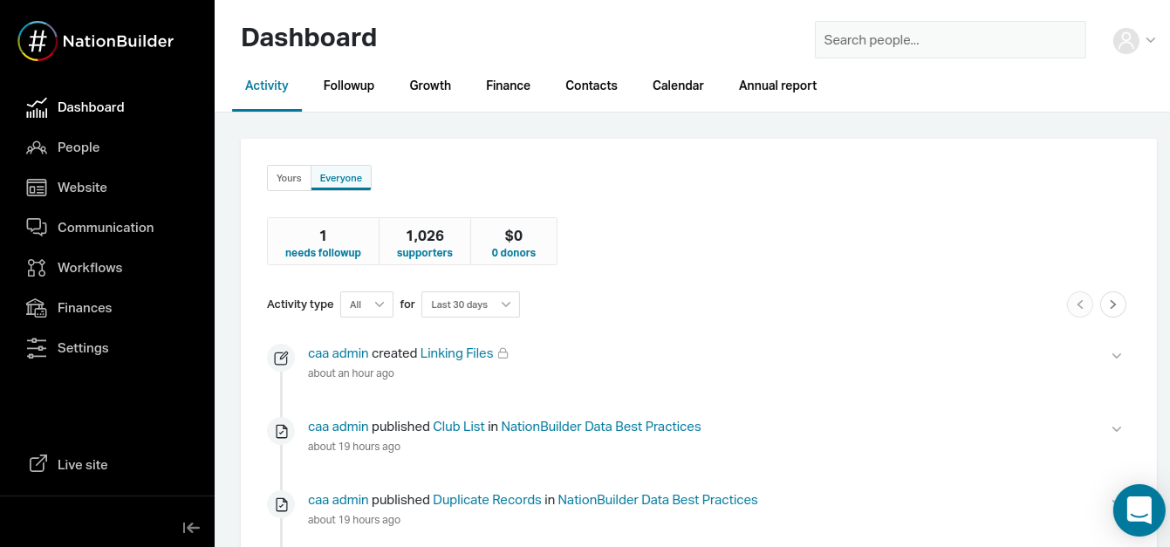
Task: Select the Yours activity filter
Action: click(289, 178)
